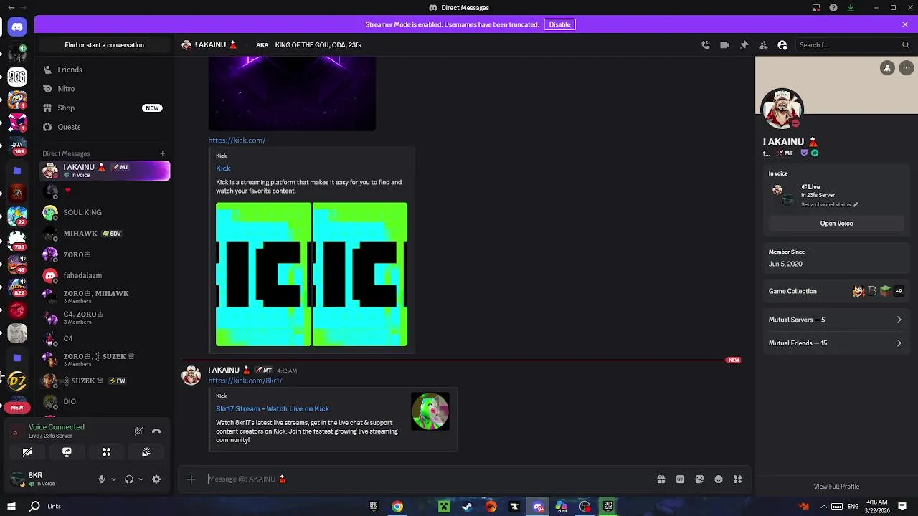Create a new DM with plus icon
Screen dimensions: 918x516
[x=162, y=153]
